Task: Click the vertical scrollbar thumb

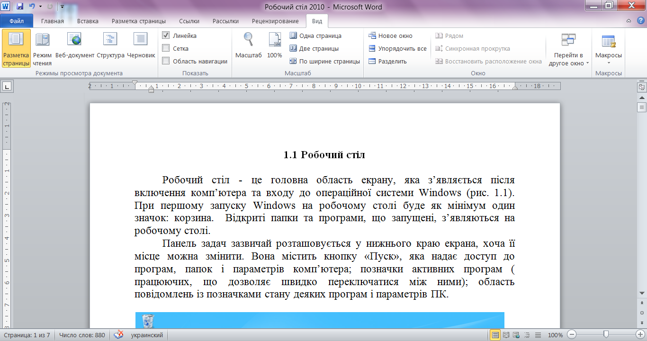Action: point(642,107)
